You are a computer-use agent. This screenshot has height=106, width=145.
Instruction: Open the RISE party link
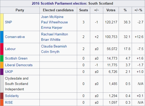coord(9,102)
